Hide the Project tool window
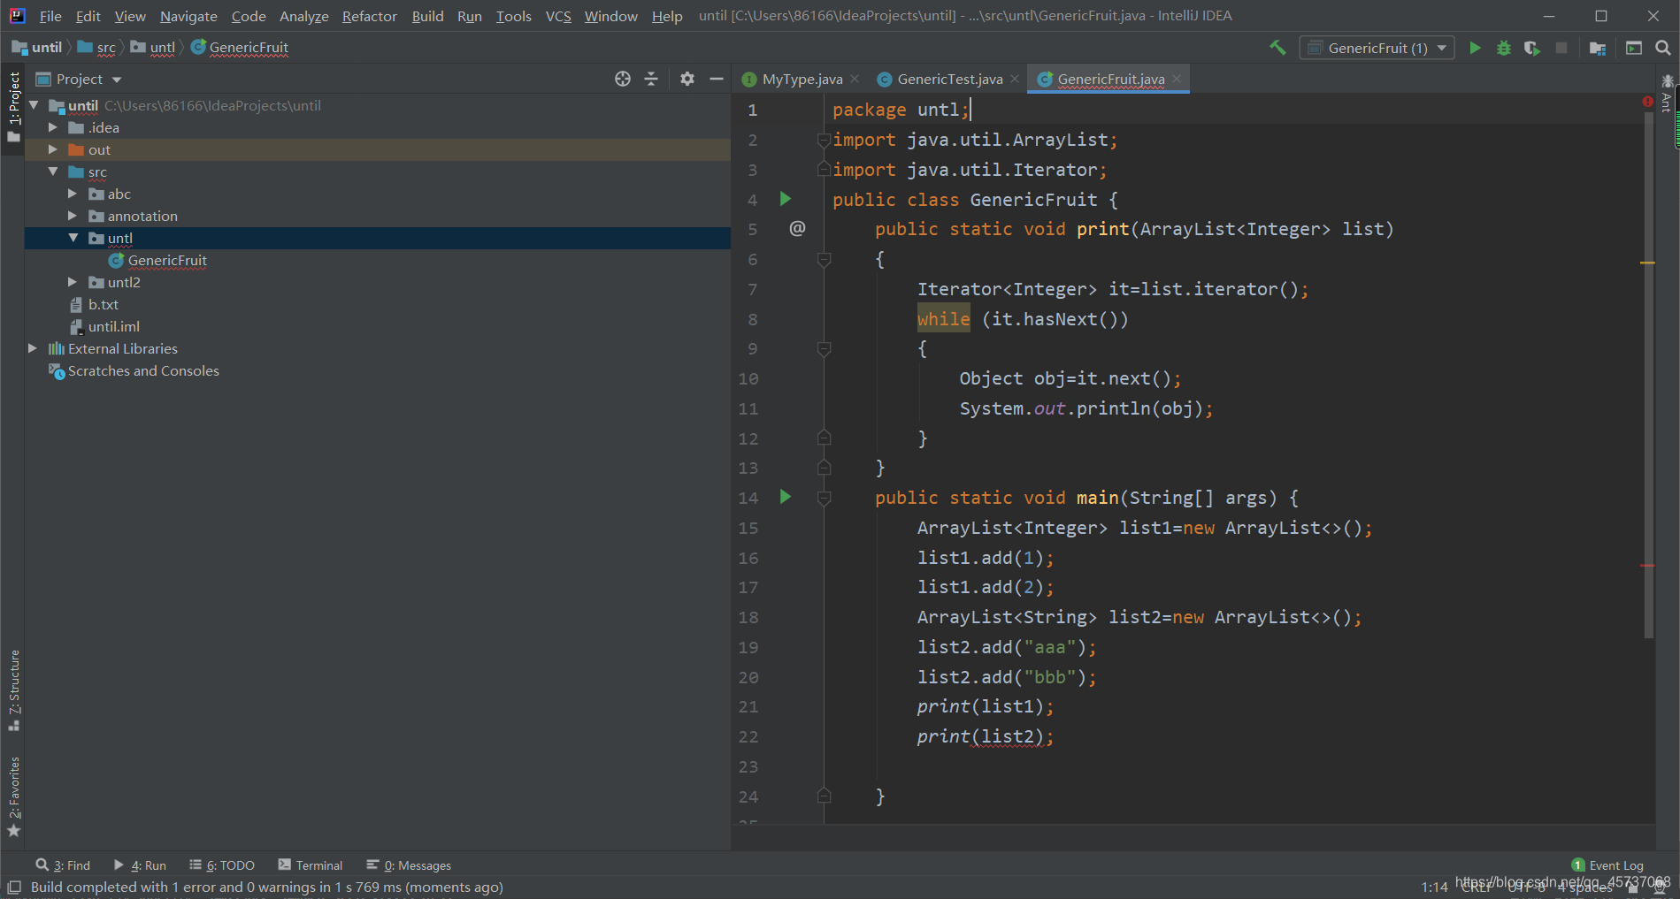This screenshot has height=899, width=1680. coord(717,79)
